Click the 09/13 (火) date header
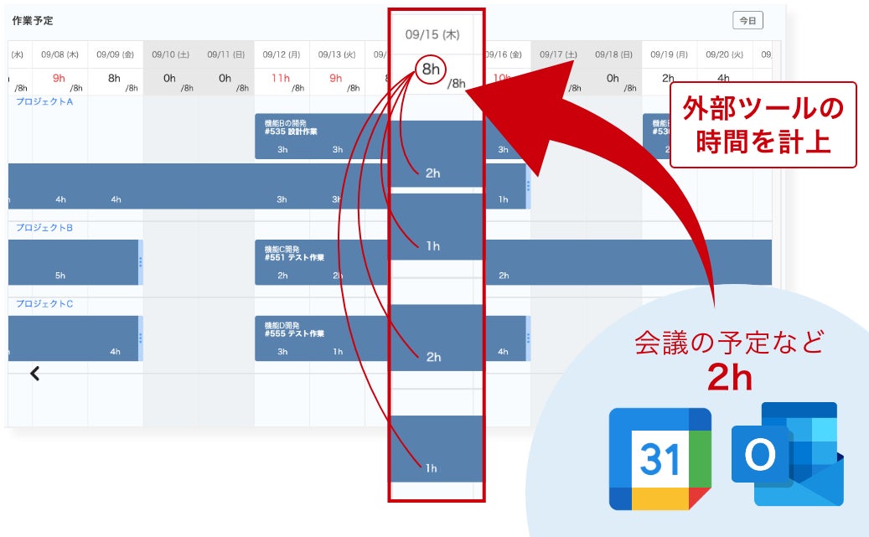This screenshot has height=537, width=869. (x=337, y=54)
